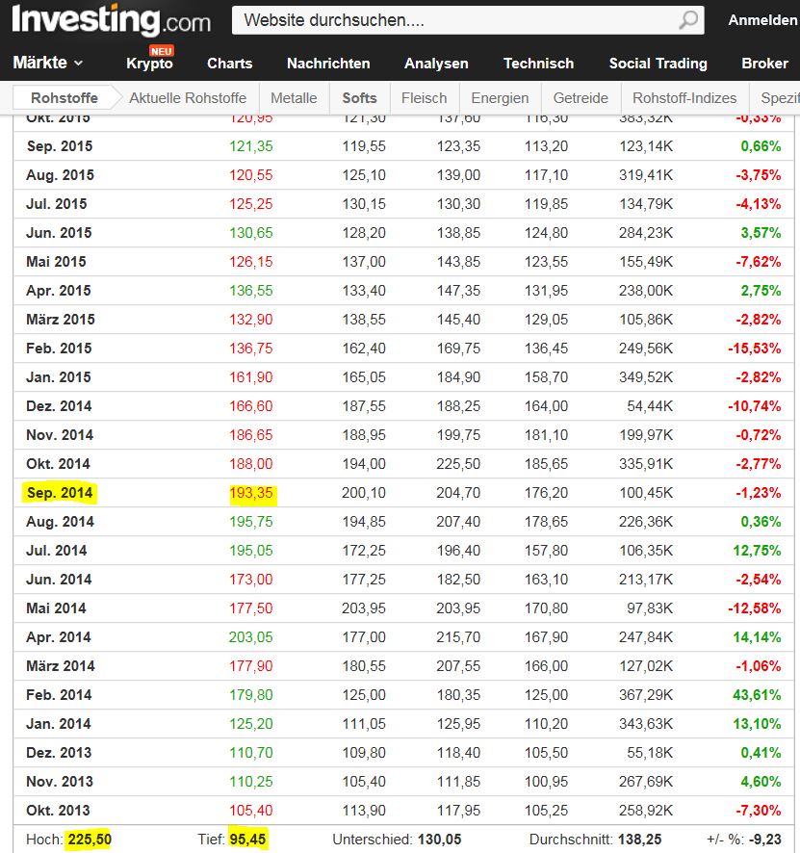
Task: Click the search magnifier icon
Action: click(x=688, y=20)
